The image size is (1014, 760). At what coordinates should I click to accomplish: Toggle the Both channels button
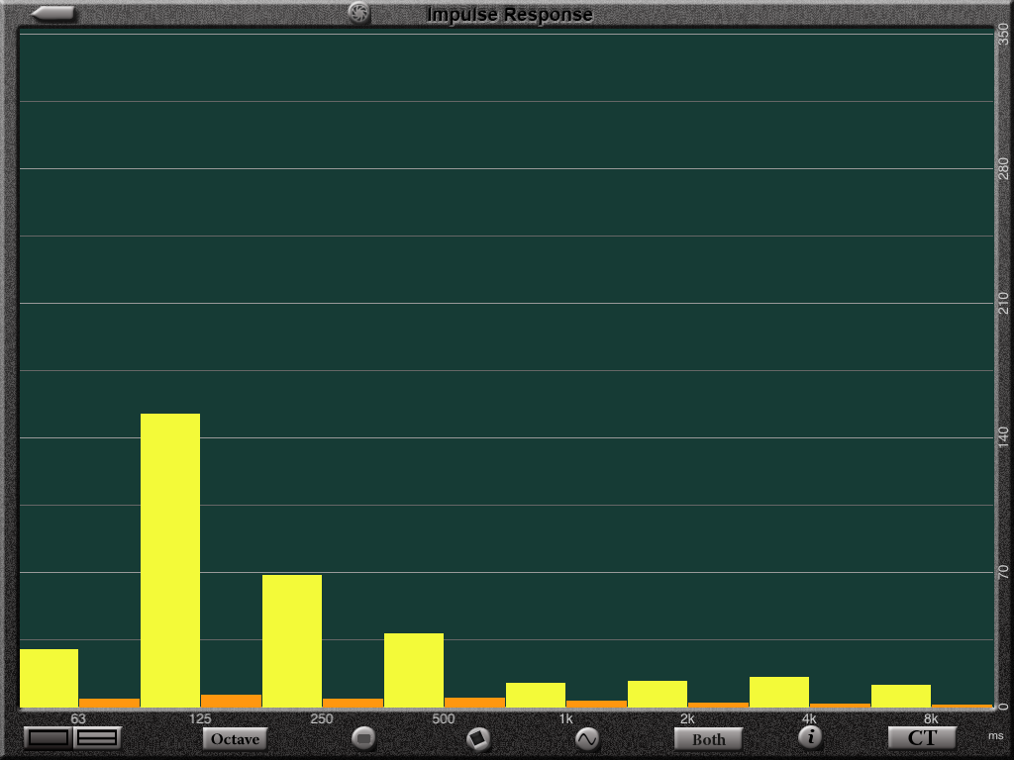pos(708,738)
